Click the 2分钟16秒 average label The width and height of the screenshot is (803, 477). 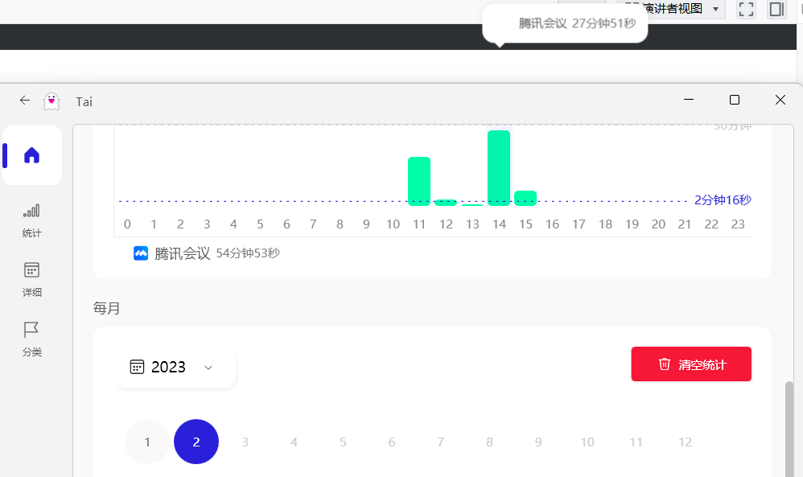(x=723, y=200)
